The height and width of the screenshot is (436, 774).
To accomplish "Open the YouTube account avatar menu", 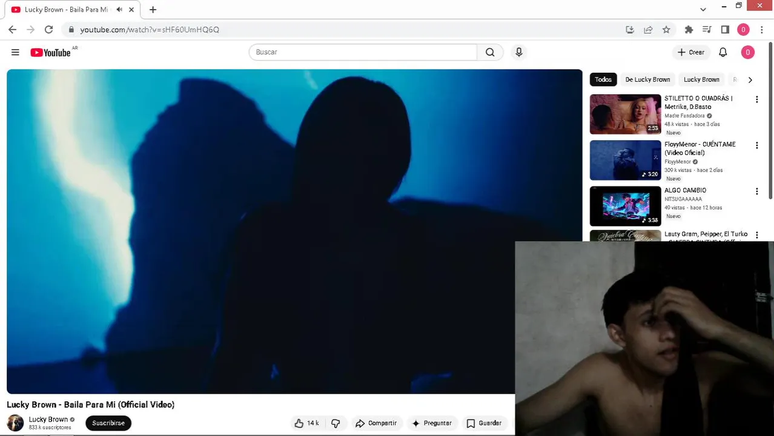I will click(747, 53).
